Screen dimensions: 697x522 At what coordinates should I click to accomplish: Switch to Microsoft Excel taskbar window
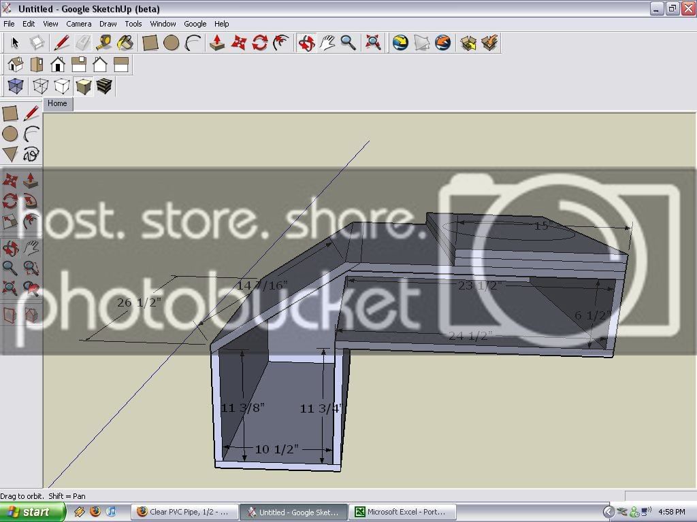[403, 512]
